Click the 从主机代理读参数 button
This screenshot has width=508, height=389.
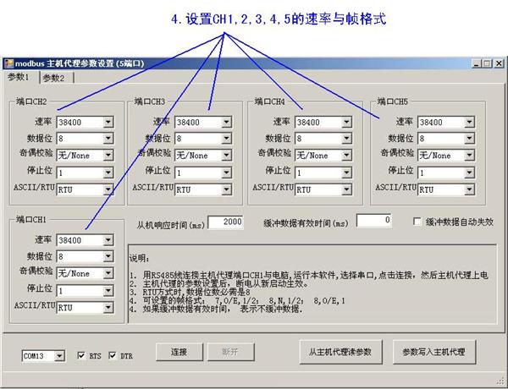coord(340,352)
